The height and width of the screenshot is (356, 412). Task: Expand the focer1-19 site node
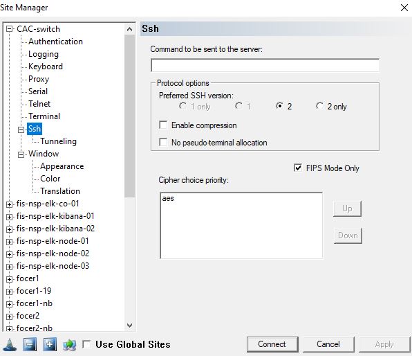pos(9,292)
